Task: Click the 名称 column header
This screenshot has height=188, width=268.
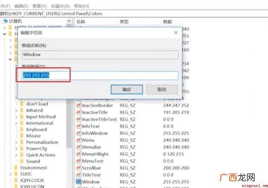Action: (x=81, y=22)
